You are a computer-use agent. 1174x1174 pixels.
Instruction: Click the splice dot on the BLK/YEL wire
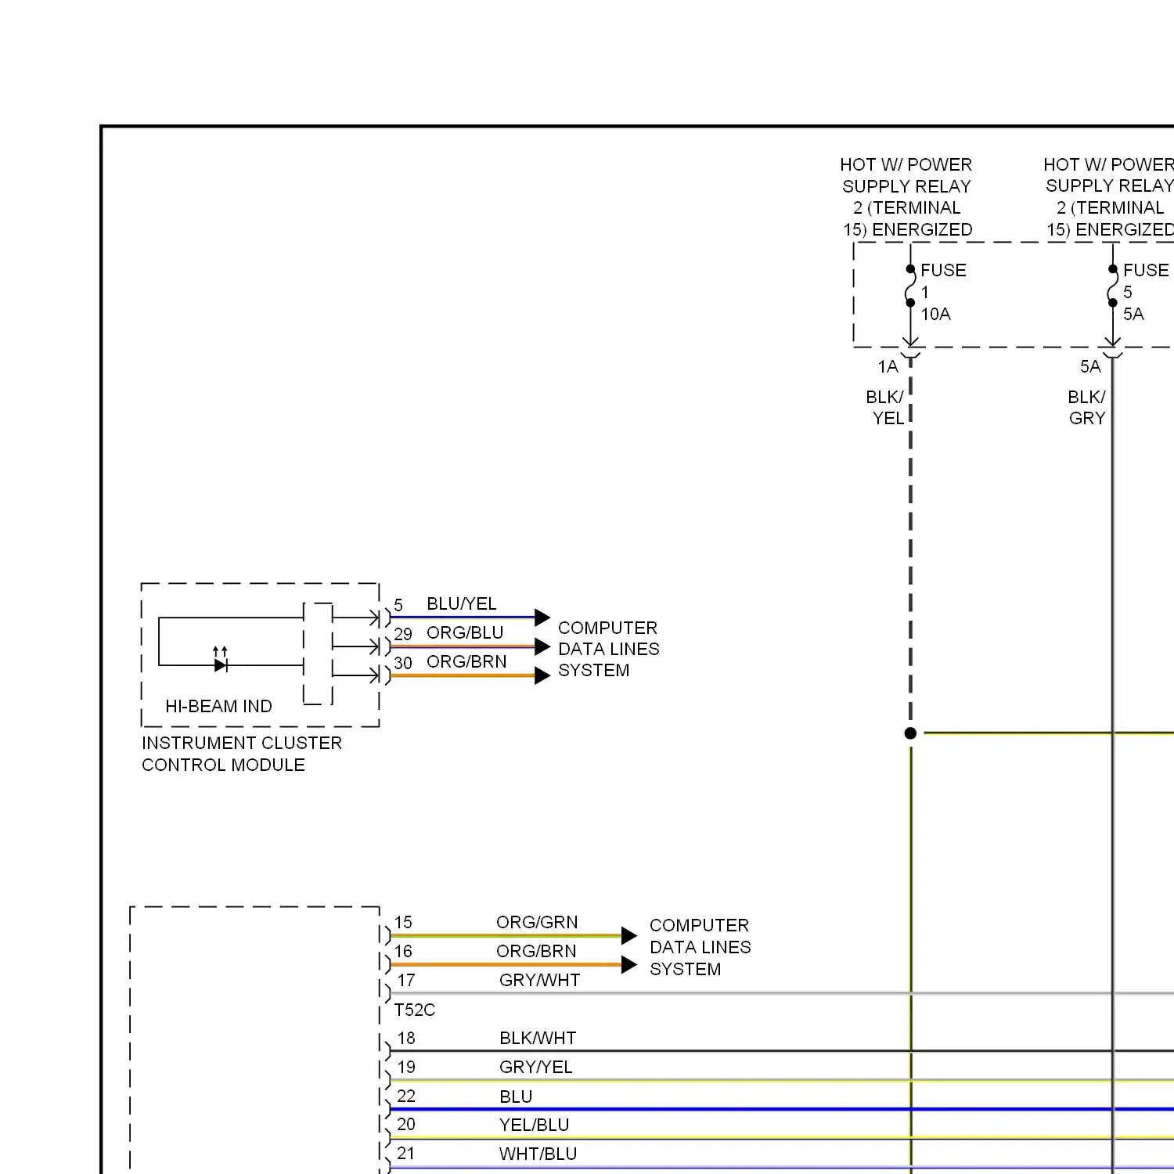pyautogui.click(x=910, y=733)
